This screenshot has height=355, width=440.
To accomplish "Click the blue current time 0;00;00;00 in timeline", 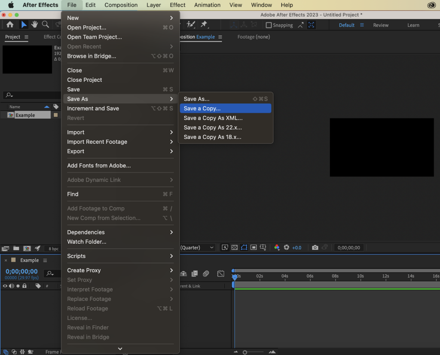I will (21, 271).
